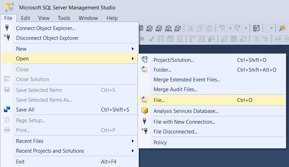Click Close Solution menu entry
Screen dimensions: 289x167
pos(70,79)
